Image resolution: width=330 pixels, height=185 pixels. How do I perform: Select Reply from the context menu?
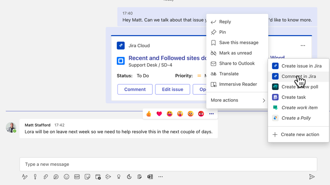point(238,22)
